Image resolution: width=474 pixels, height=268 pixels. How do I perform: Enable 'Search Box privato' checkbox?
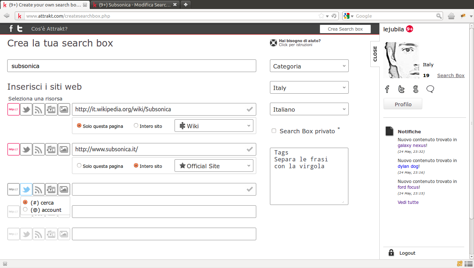pyautogui.click(x=274, y=131)
